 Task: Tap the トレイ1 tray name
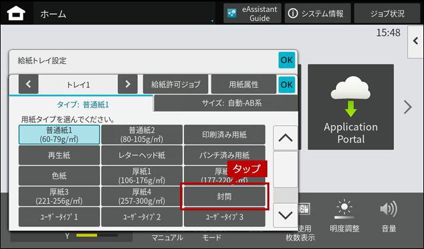(78, 85)
